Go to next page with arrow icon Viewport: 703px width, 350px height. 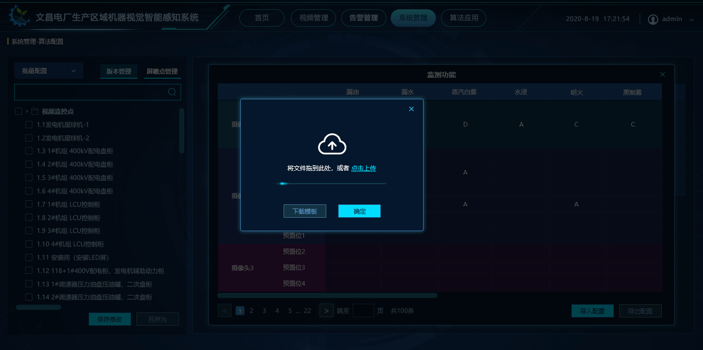[x=326, y=310]
